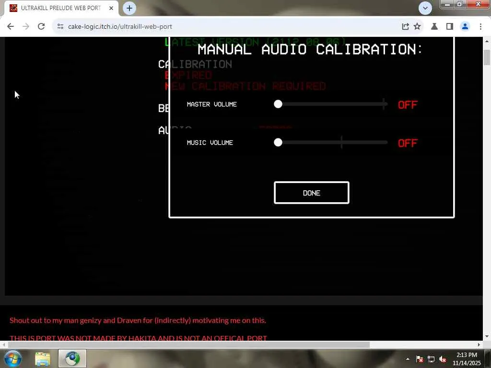Click the Chrome taskbar button
Image resolution: width=491 pixels, height=368 pixels.
72,358
